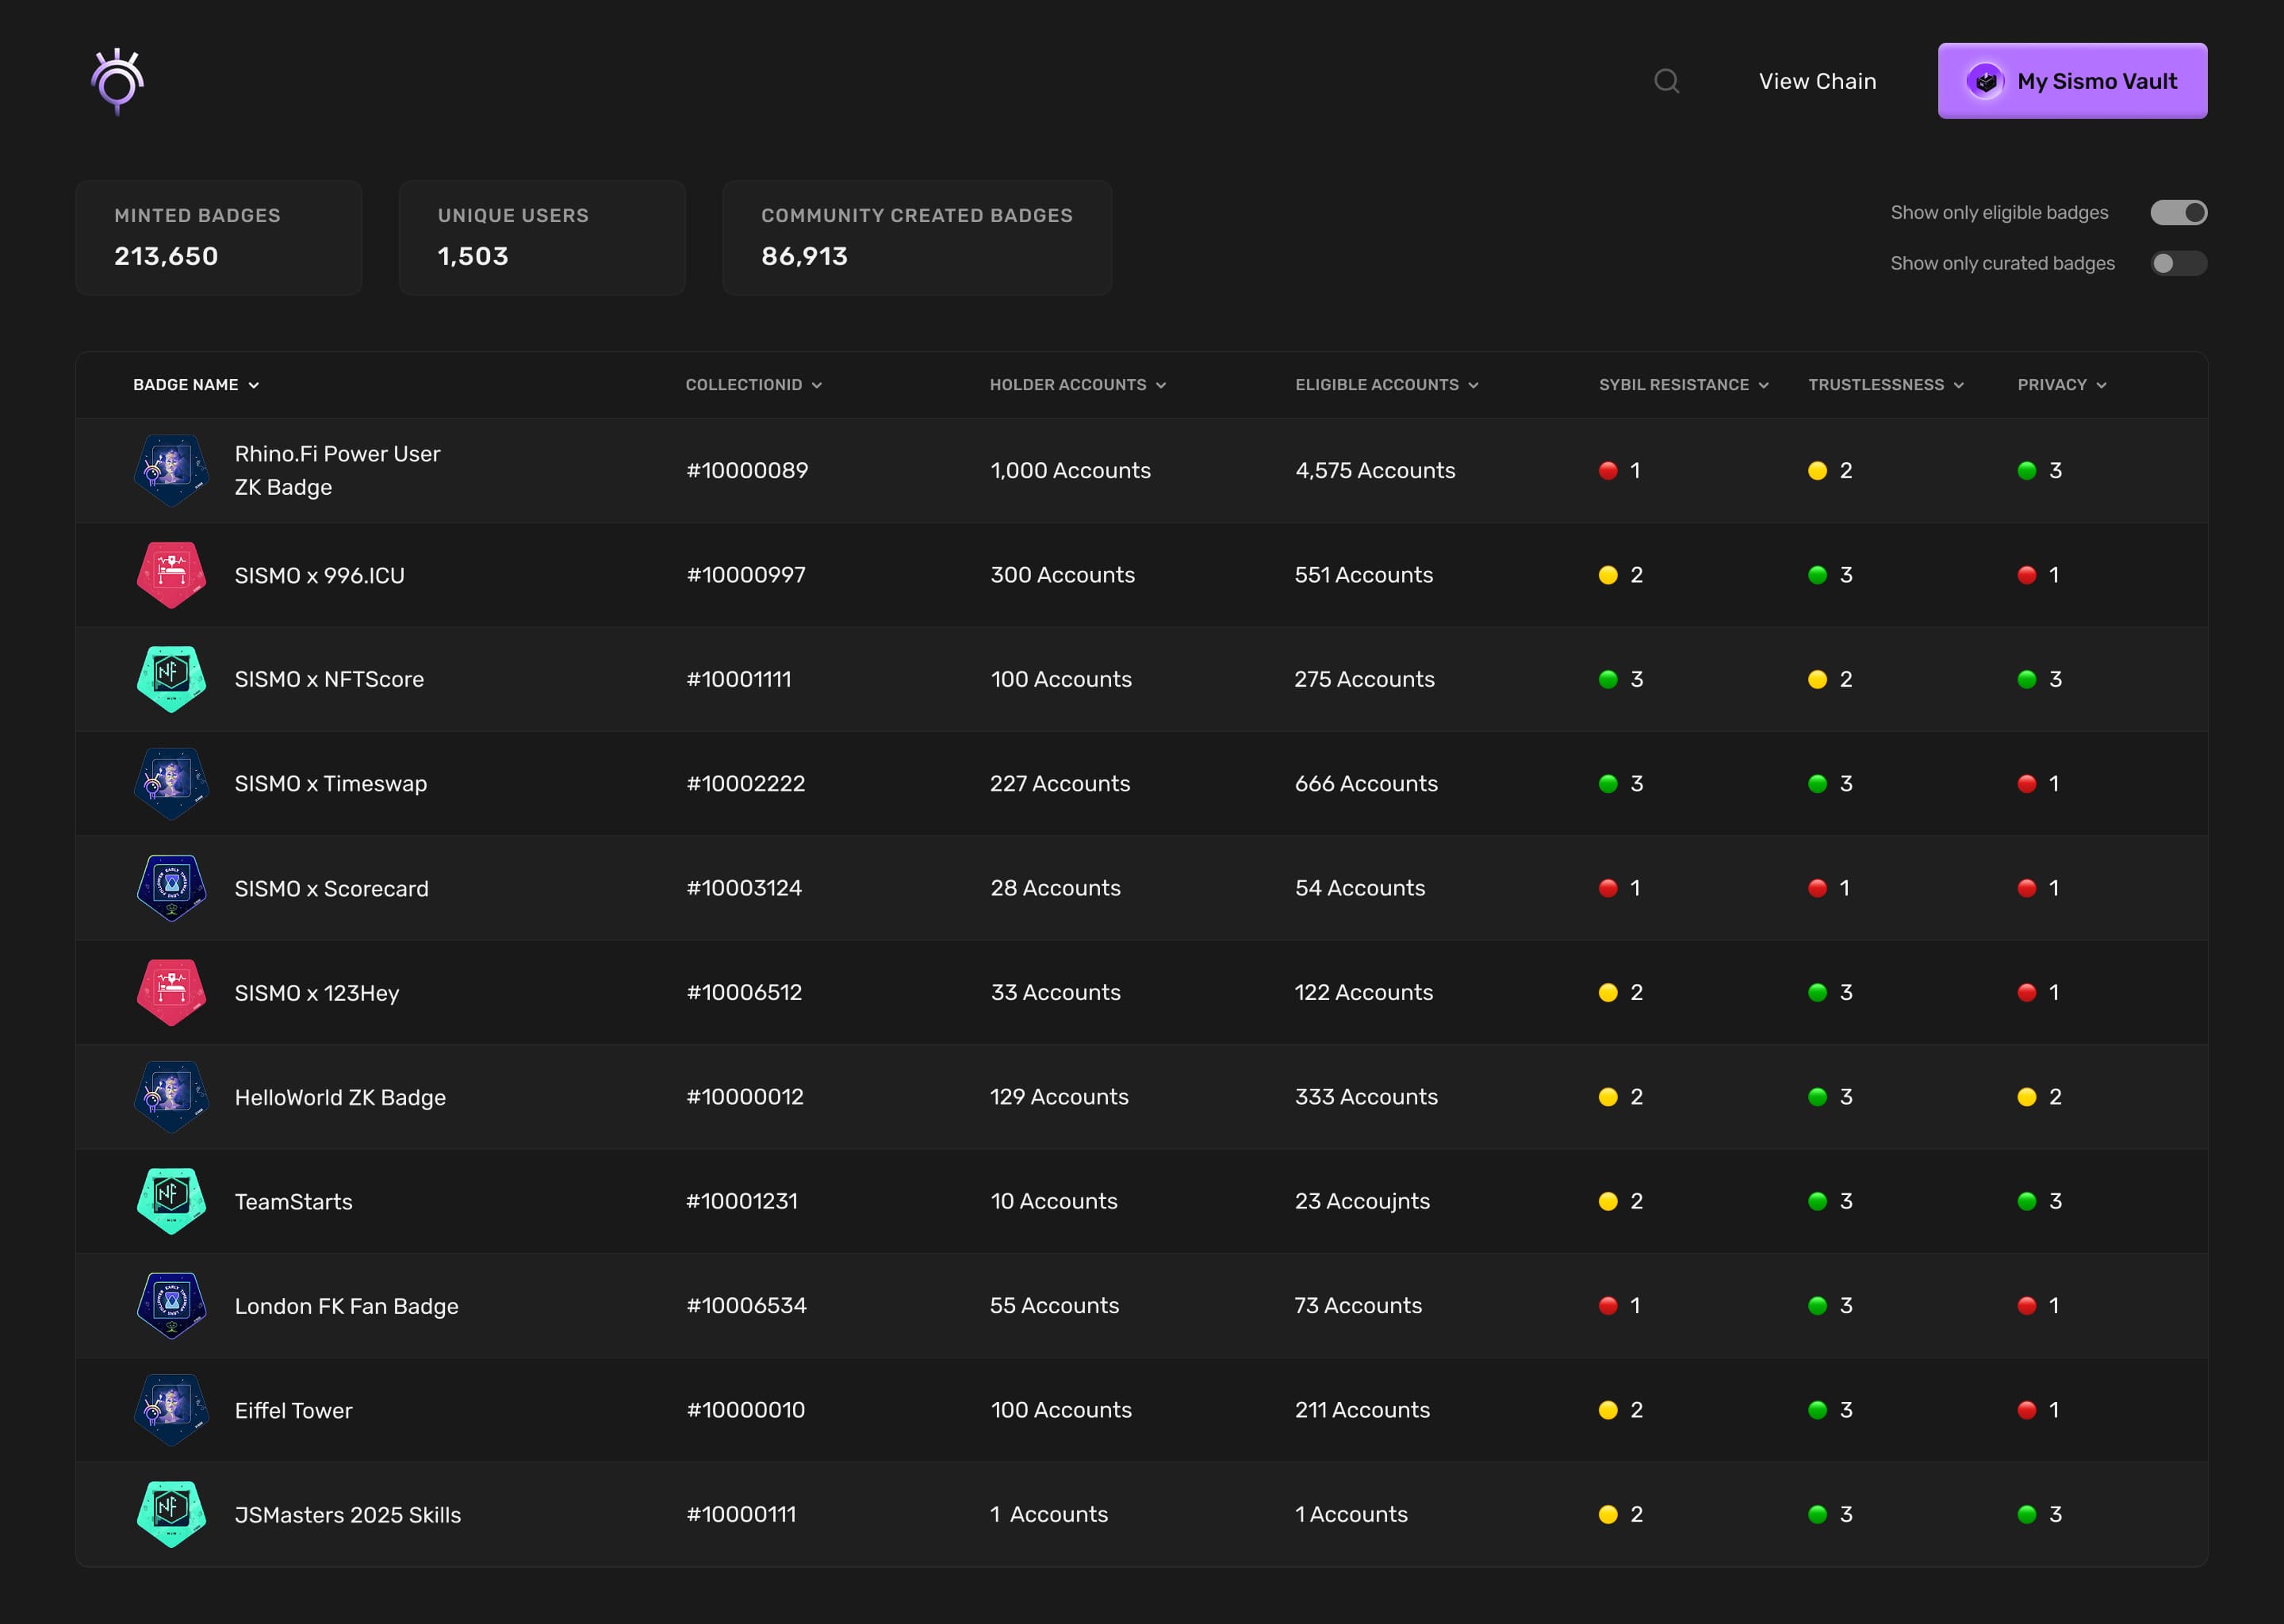2284x1624 pixels.
Task: Select View Chain from the top navigation
Action: [x=1817, y=82]
